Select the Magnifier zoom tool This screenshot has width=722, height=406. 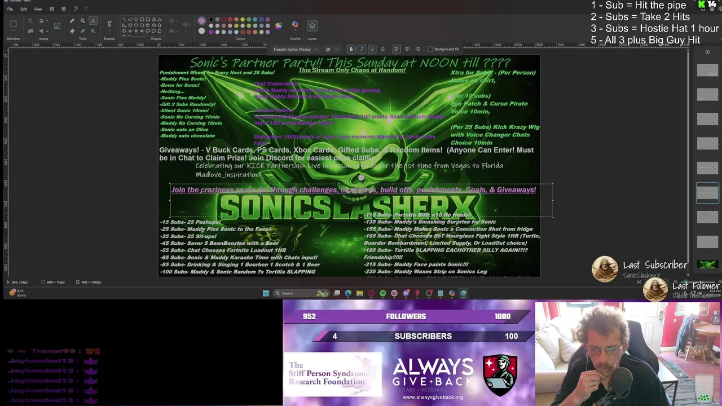[93, 31]
